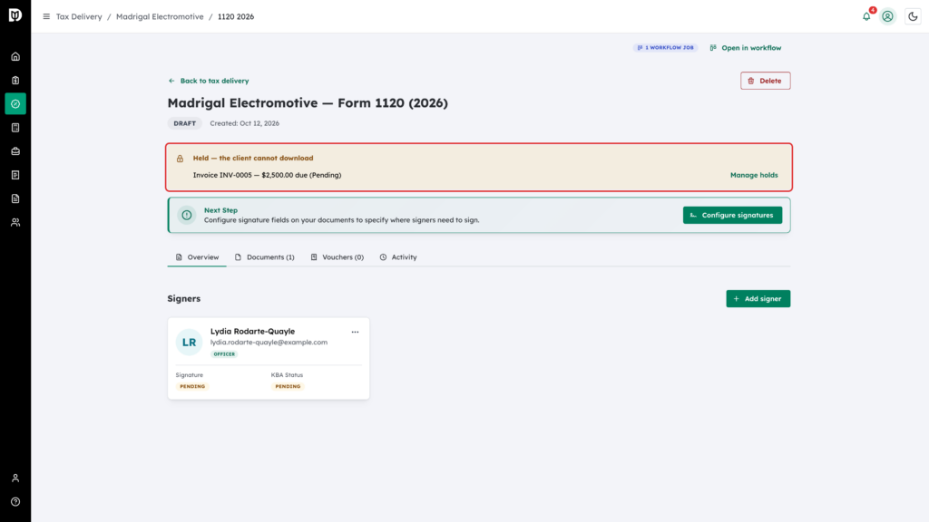Click the 1 WORKFLOW JOB badge
Screen dimensions: 929x522
pos(665,47)
